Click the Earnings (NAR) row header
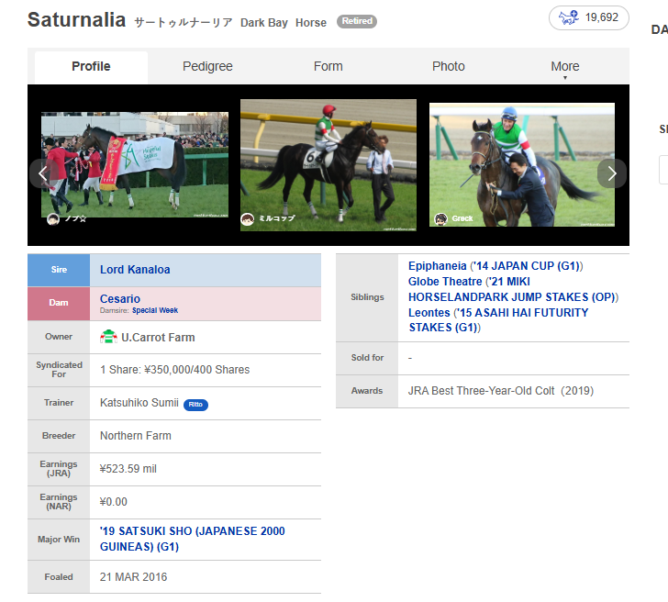 coord(59,502)
